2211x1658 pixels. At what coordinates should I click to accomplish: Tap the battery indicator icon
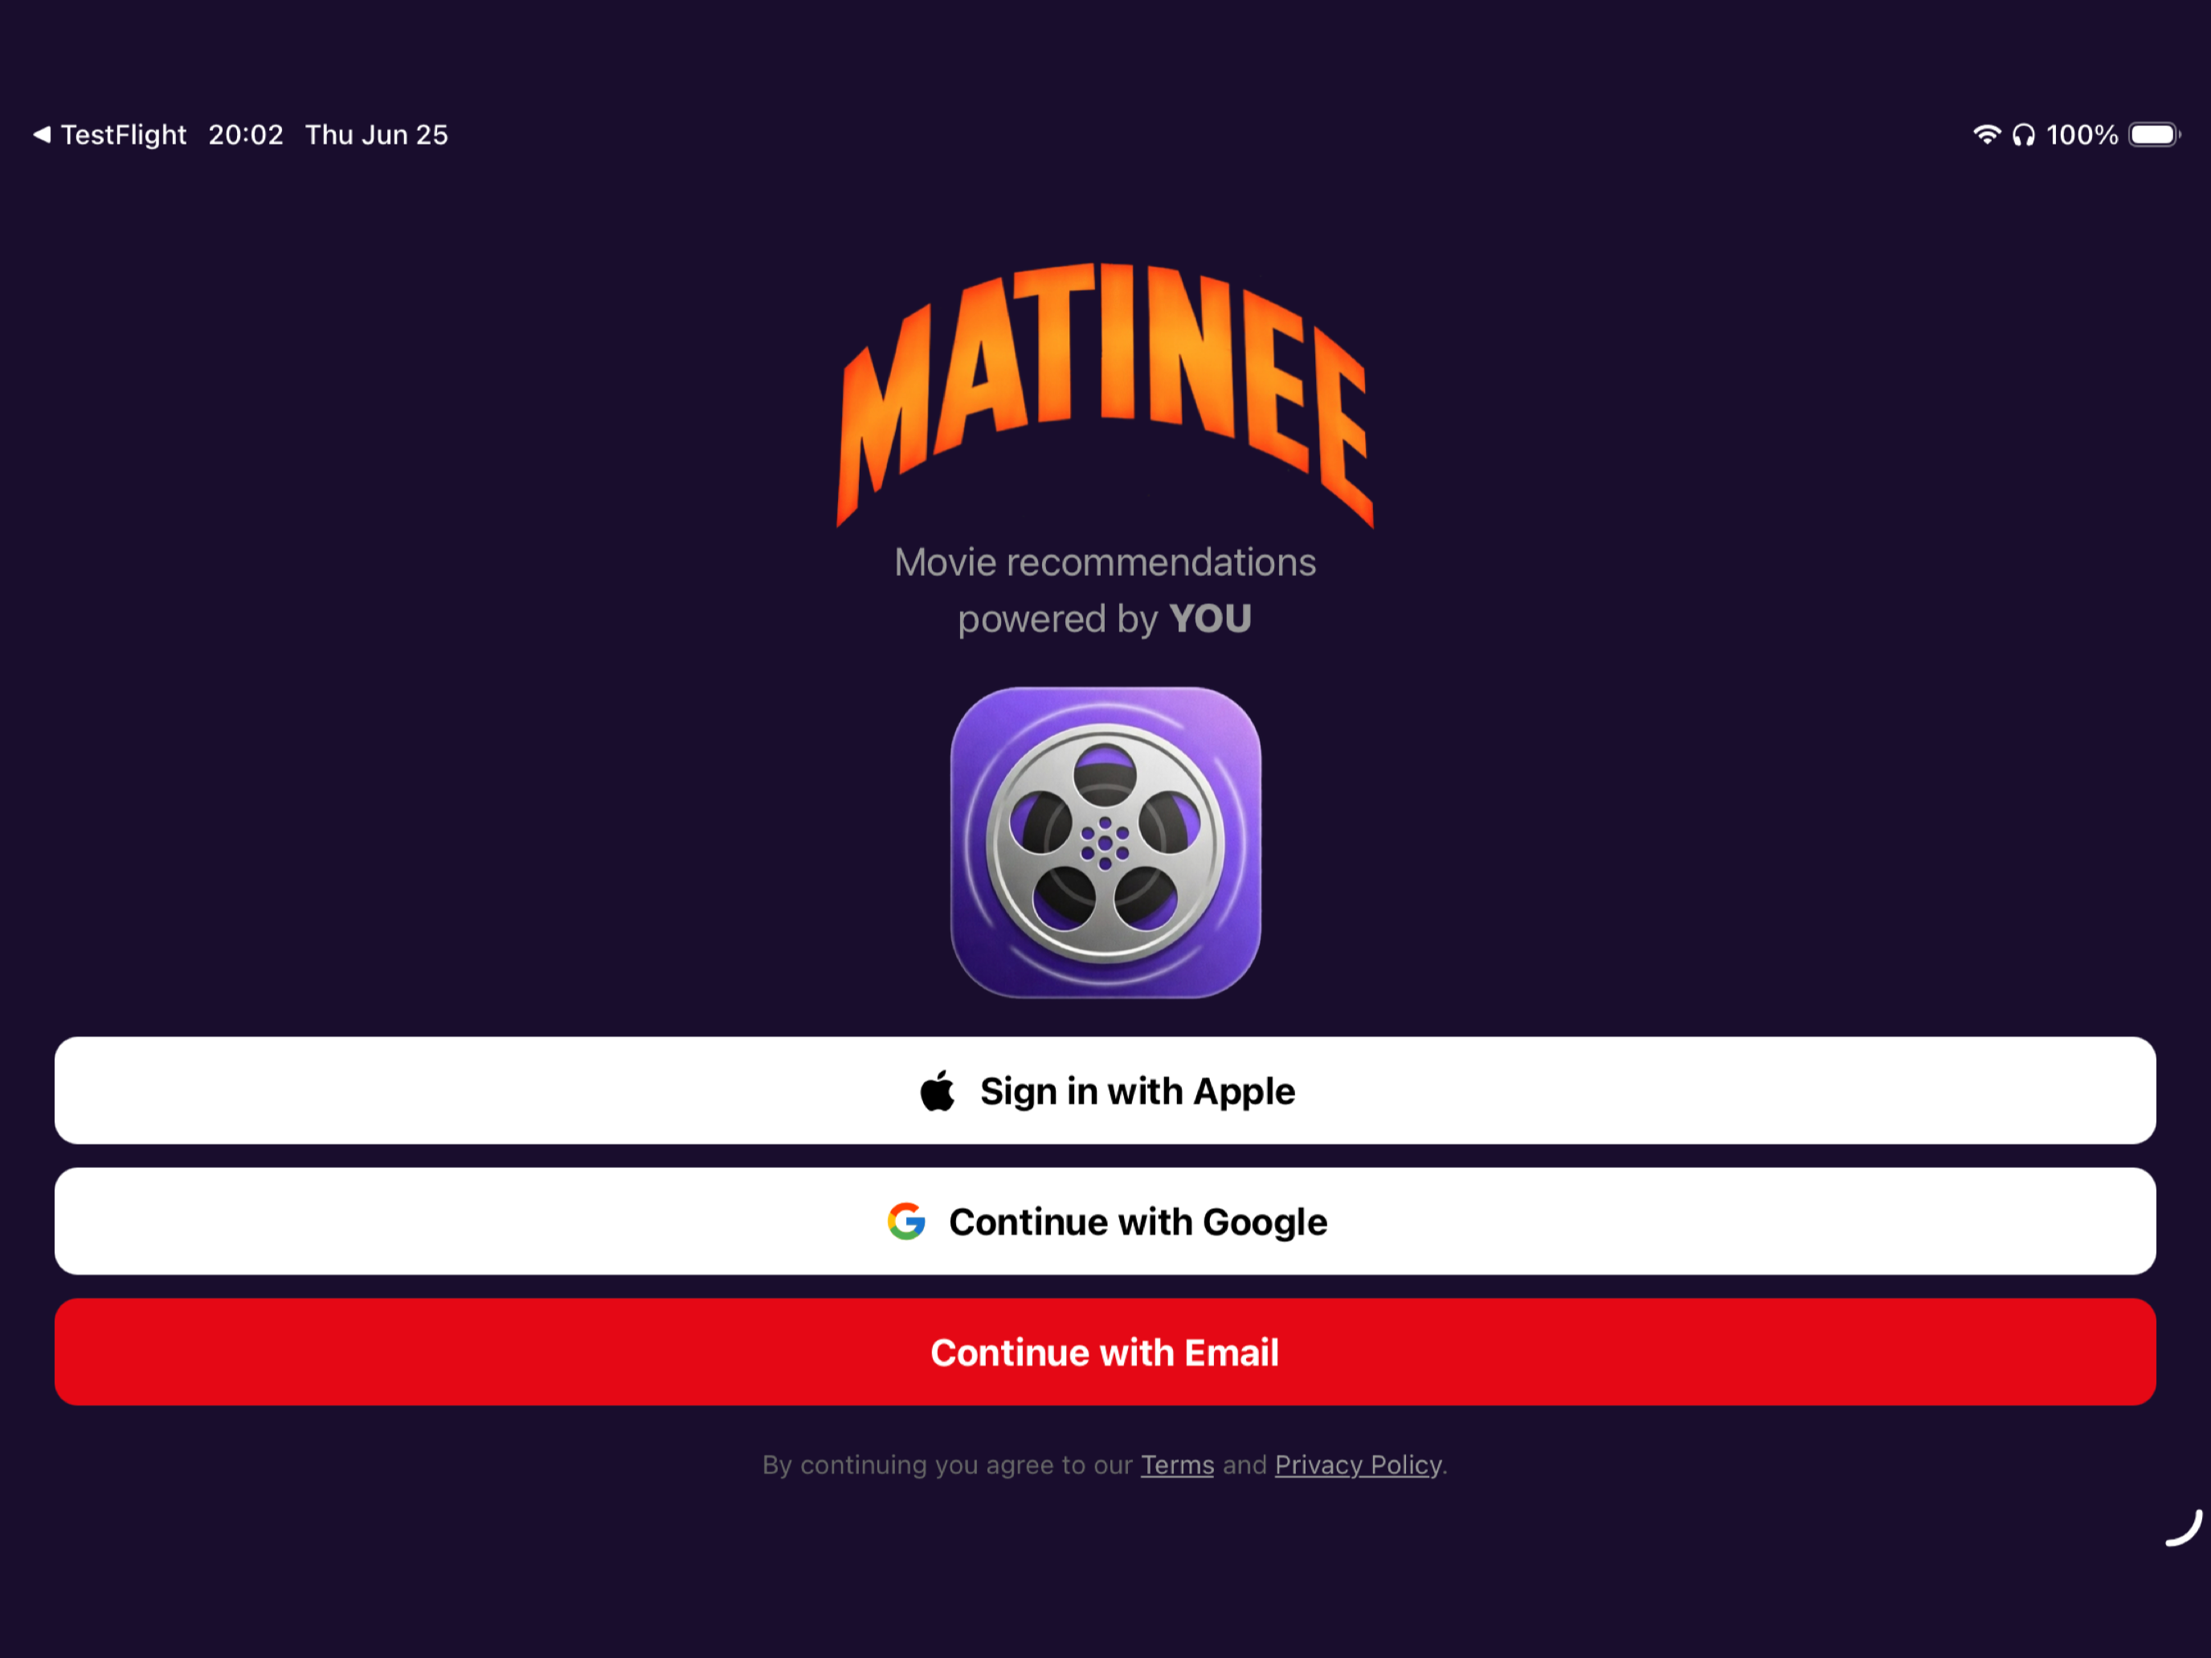pos(2154,135)
